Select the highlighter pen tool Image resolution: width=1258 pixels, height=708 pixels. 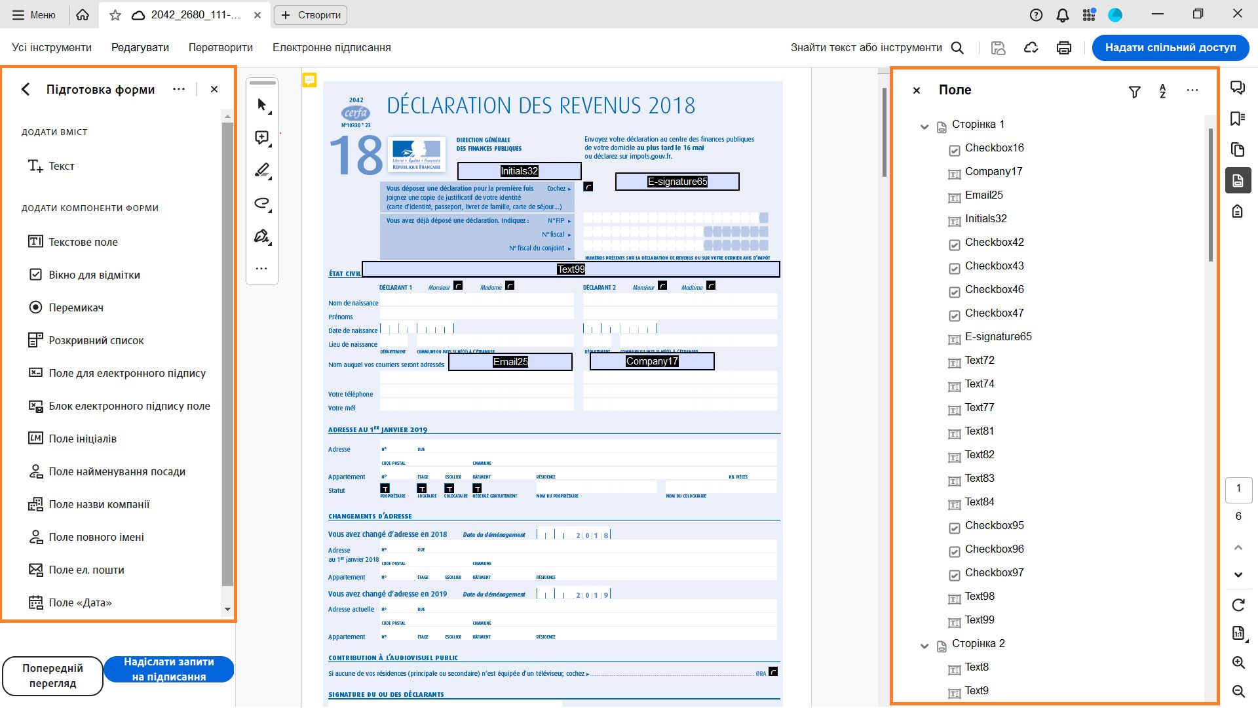tap(262, 170)
